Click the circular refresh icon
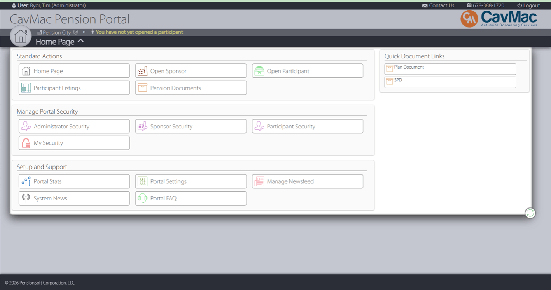Screen dimensions: 551x290 coord(530,213)
